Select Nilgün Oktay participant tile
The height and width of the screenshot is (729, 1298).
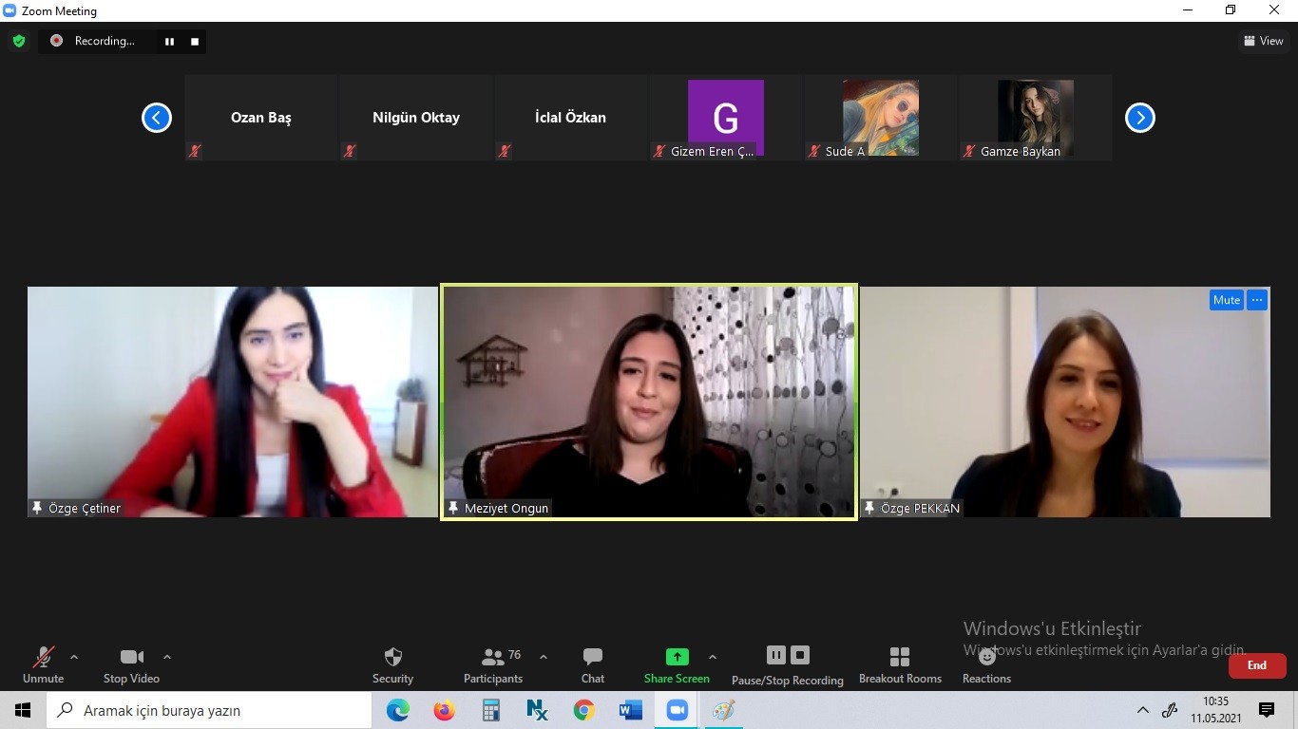coord(416,118)
